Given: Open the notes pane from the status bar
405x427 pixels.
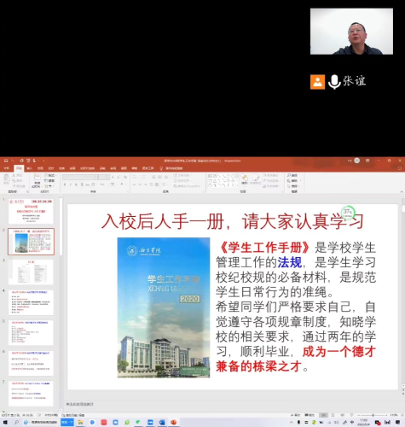Looking at the screenshot, I should tap(295, 415).
